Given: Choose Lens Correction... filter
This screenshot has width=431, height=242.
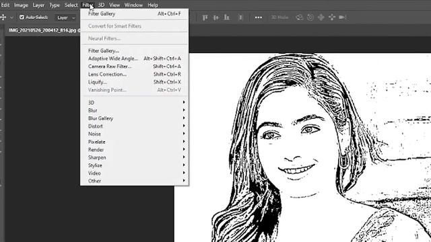Looking at the screenshot, I should 135,75.
